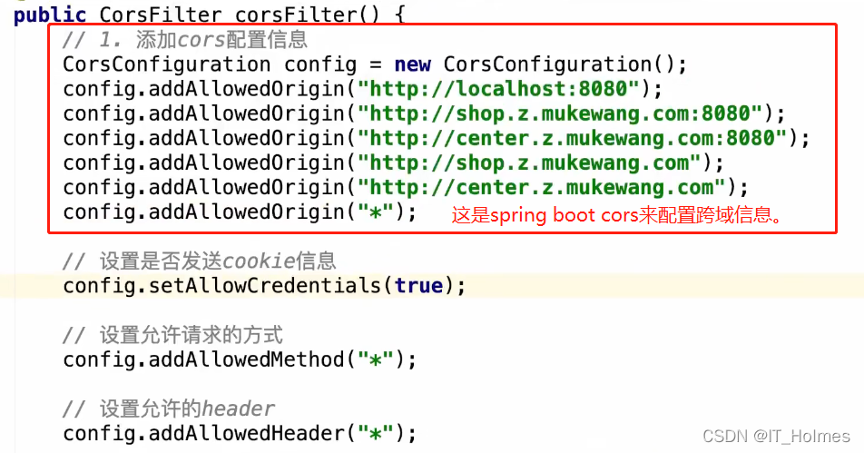Click the line config.addAllowedMethod("*")
864x453 pixels.
pos(240,359)
